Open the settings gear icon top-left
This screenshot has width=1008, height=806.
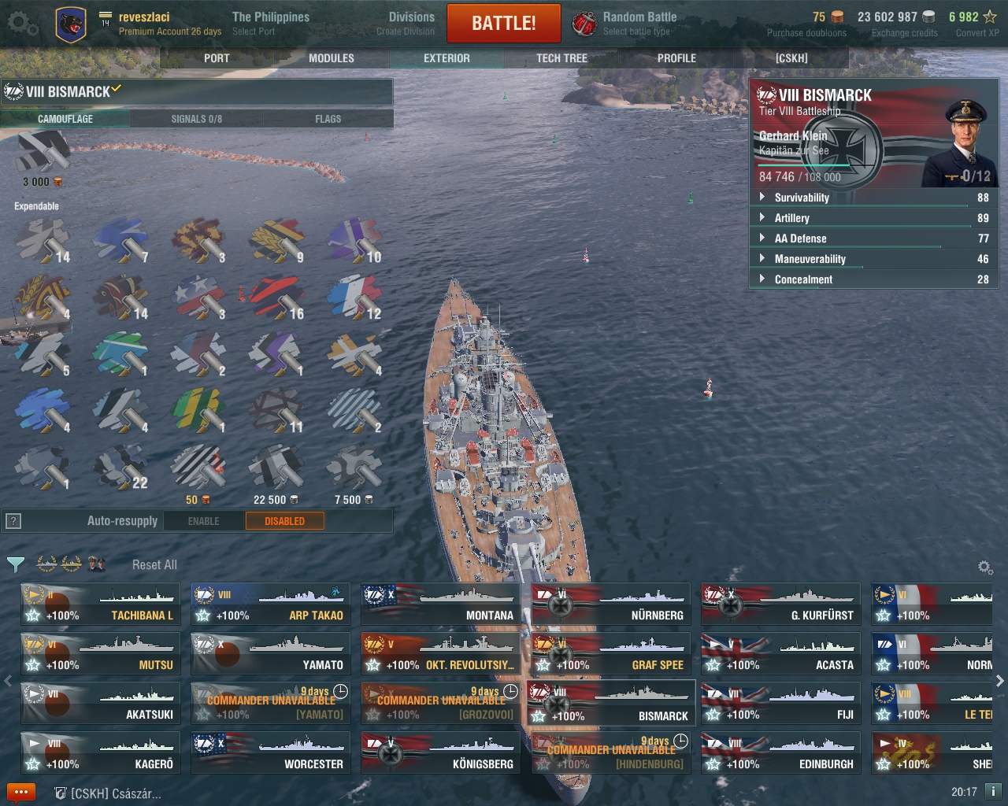22,24
